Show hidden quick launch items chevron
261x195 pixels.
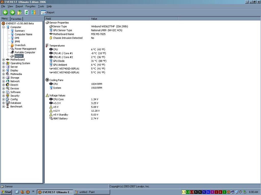[x=33, y=191]
